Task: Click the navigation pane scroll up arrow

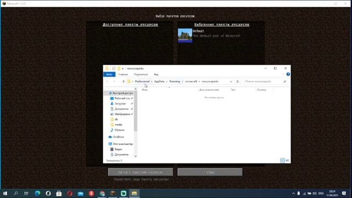Action: click(x=135, y=89)
